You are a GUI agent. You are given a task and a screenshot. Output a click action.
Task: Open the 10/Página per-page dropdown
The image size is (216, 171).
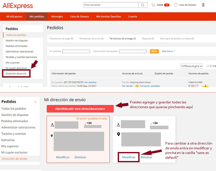pos(192,66)
